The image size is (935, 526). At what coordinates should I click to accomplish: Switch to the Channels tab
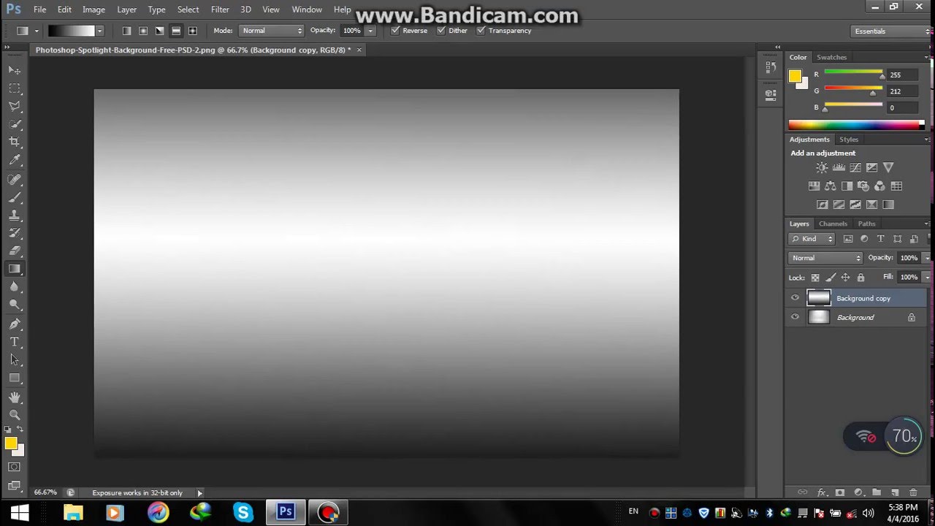[833, 224]
